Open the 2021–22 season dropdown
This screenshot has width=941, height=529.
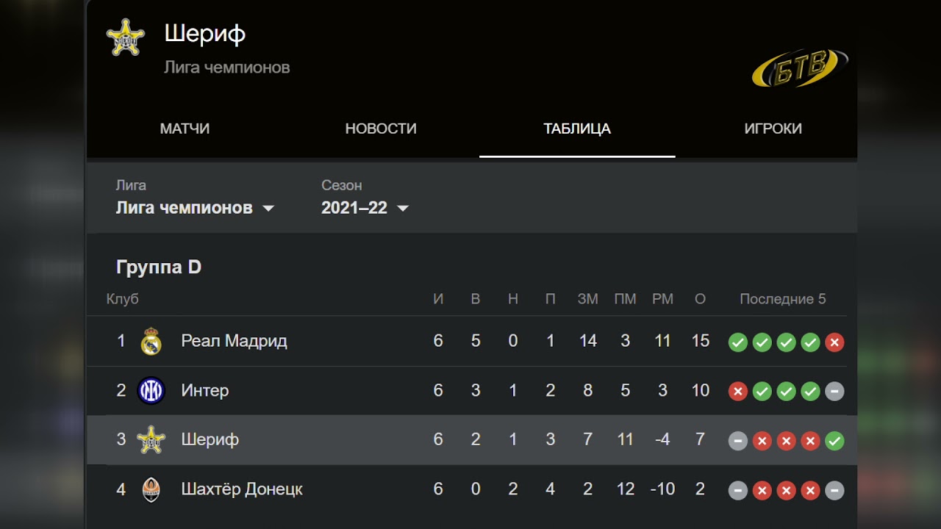(365, 208)
